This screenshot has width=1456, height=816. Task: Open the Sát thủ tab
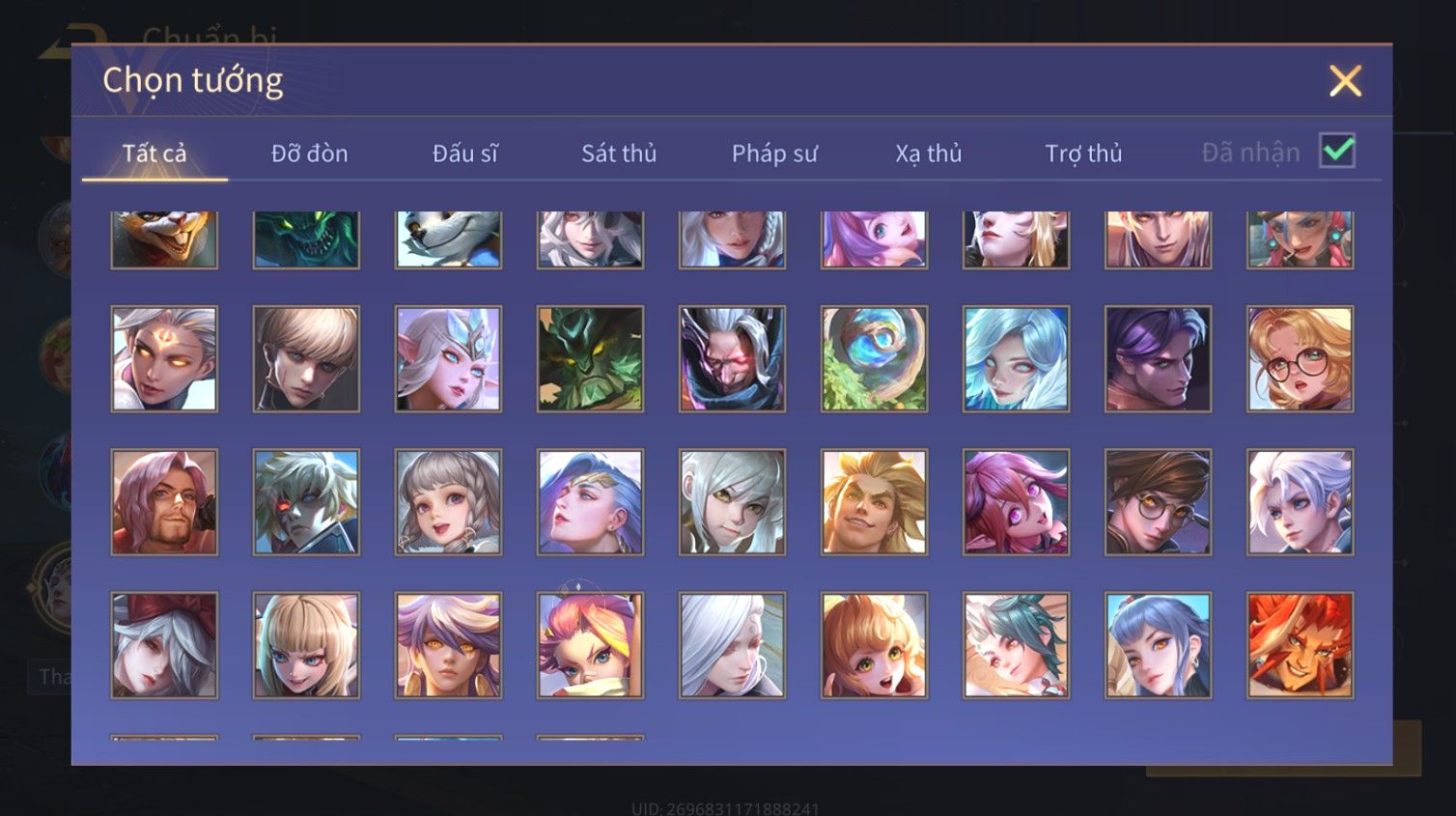coord(619,153)
